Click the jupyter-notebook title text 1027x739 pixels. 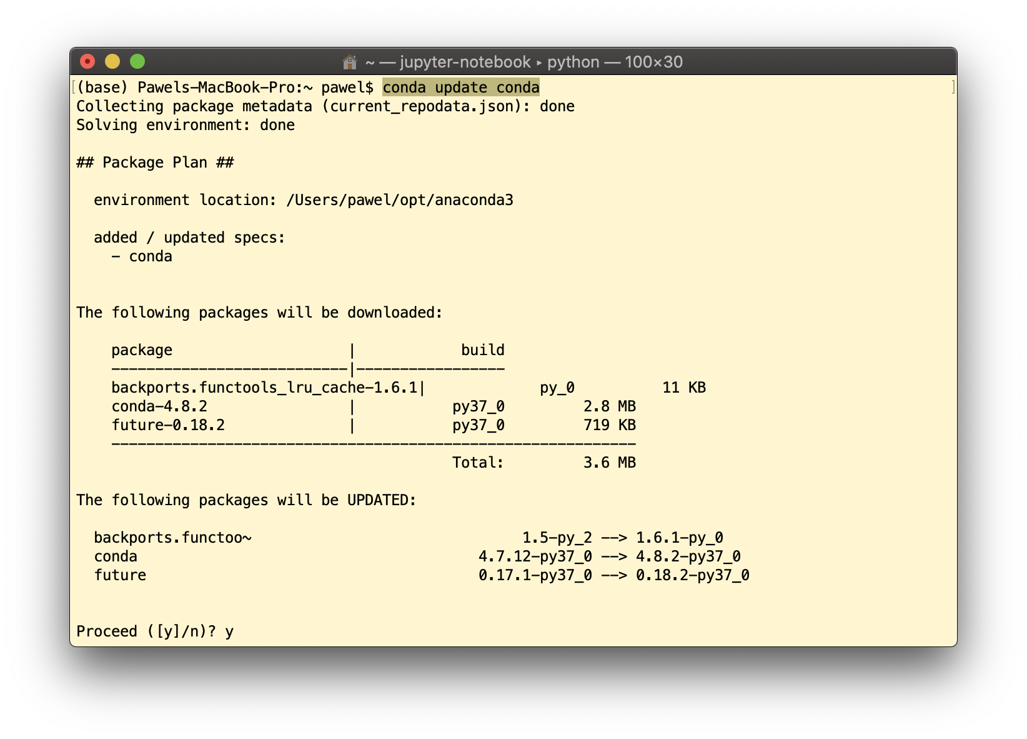coord(462,62)
